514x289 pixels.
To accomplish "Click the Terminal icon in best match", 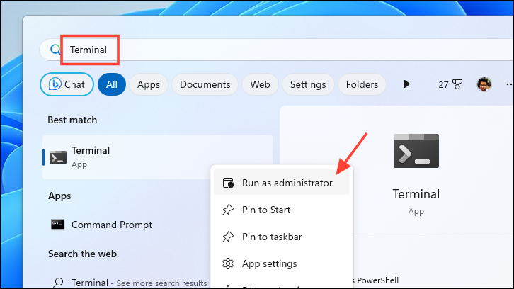I will [x=58, y=157].
